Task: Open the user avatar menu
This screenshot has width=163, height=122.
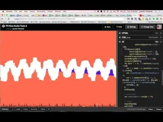Action: point(159,27)
